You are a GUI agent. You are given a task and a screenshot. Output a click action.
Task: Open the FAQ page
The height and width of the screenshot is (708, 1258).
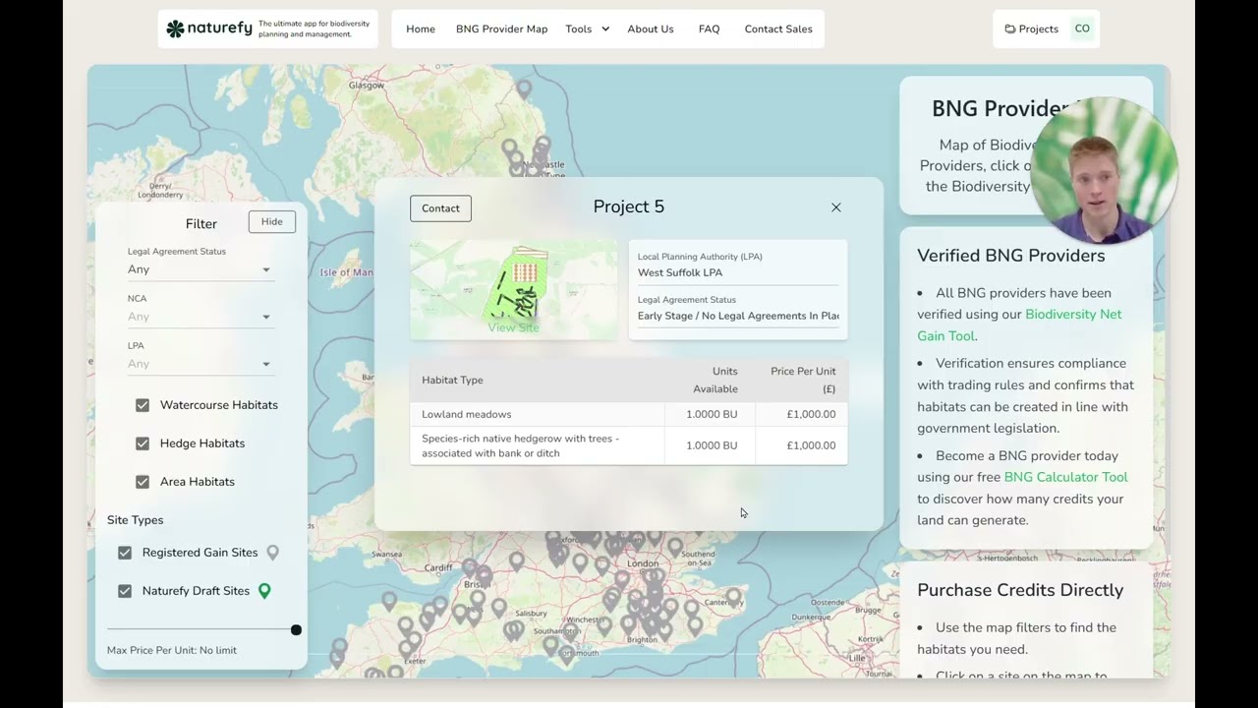click(710, 29)
